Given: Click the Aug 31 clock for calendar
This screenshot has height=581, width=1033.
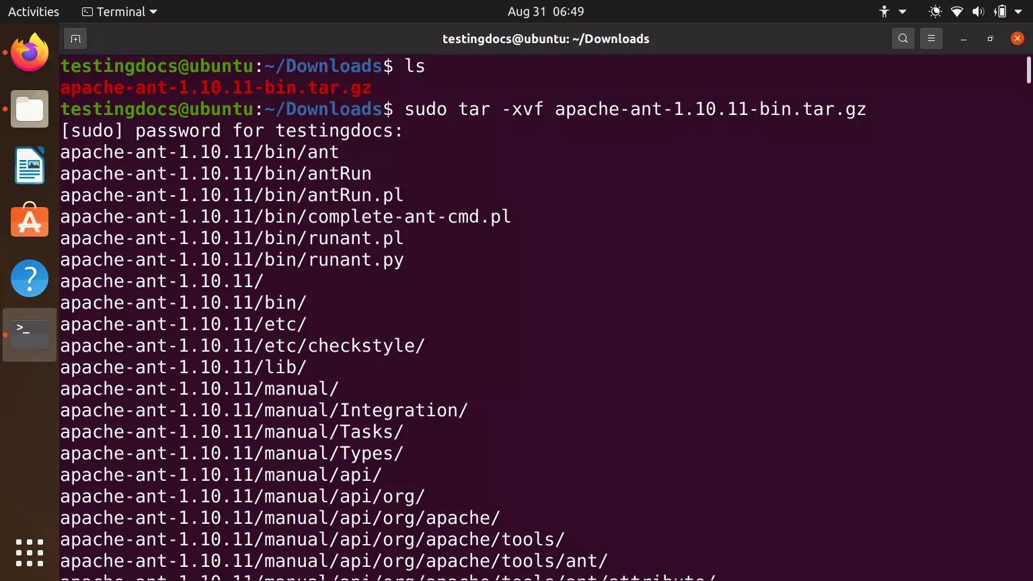Looking at the screenshot, I should 545,11.
